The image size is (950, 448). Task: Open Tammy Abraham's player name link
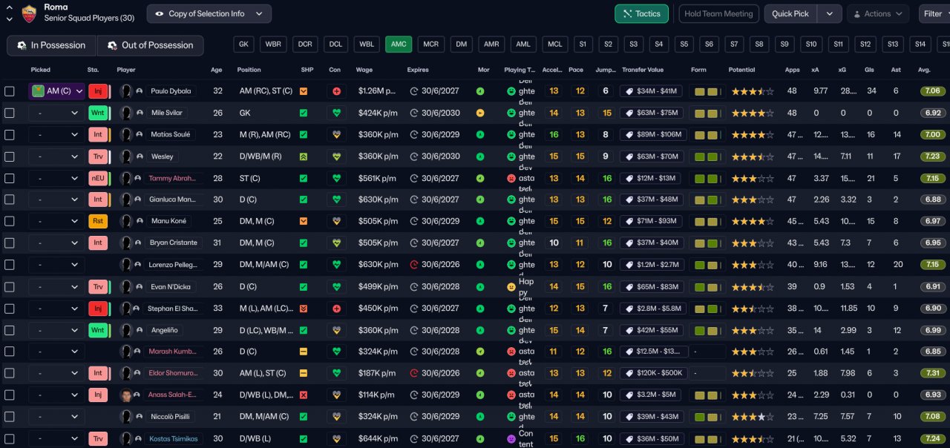173,178
